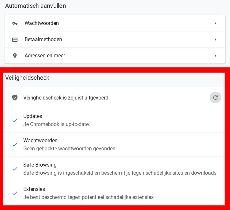Click the checkmark beside Extensies
The image size is (230, 210).
click(x=15, y=193)
